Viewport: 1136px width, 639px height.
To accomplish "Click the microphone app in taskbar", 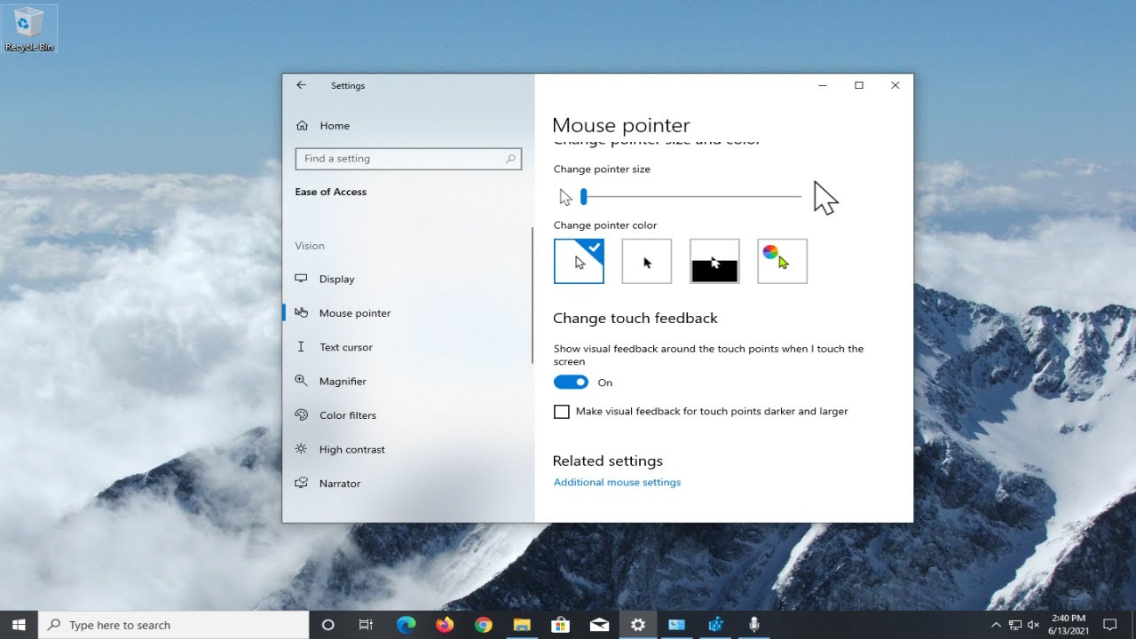I will [x=753, y=625].
